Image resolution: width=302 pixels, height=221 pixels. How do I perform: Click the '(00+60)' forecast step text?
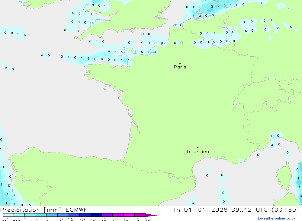pyautogui.click(x=285, y=210)
